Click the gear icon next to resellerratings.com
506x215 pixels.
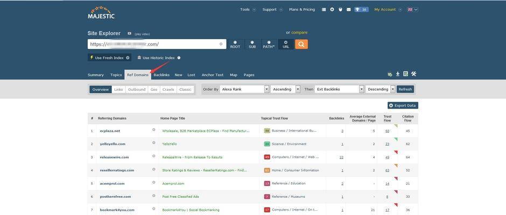pyautogui.click(x=153, y=169)
